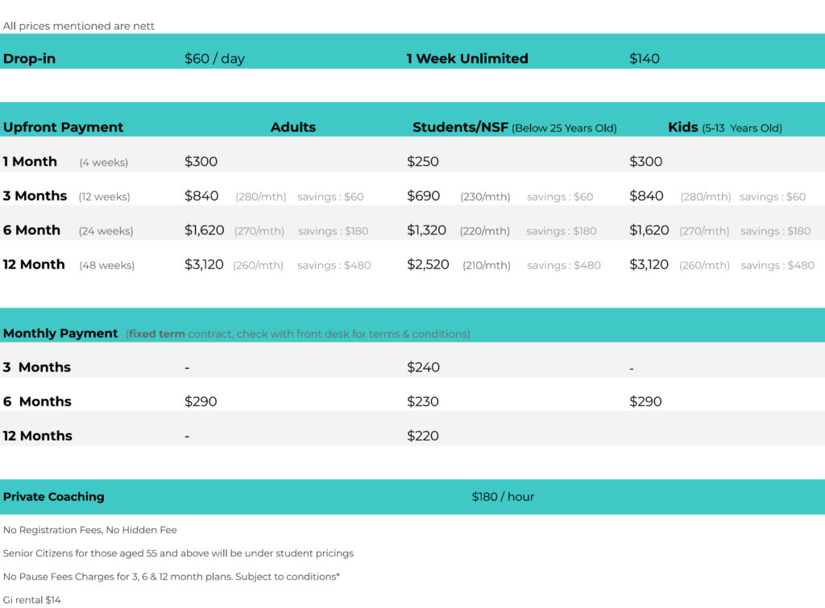This screenshot has width=825, height=608.
Task: Select the $180 / hour coaching rate
Action: (503, 497)
